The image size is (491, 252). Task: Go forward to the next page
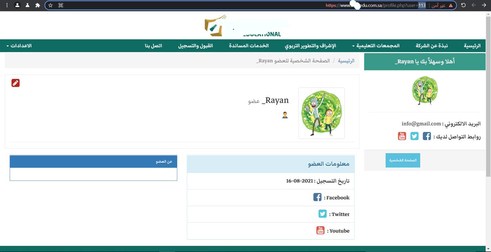point(474,5)
